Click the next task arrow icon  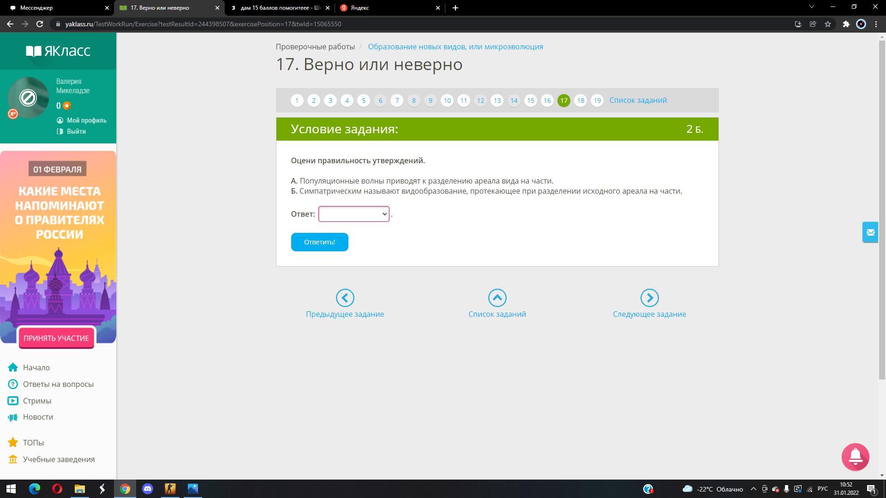pyautogui.click(x=649, y=298)
